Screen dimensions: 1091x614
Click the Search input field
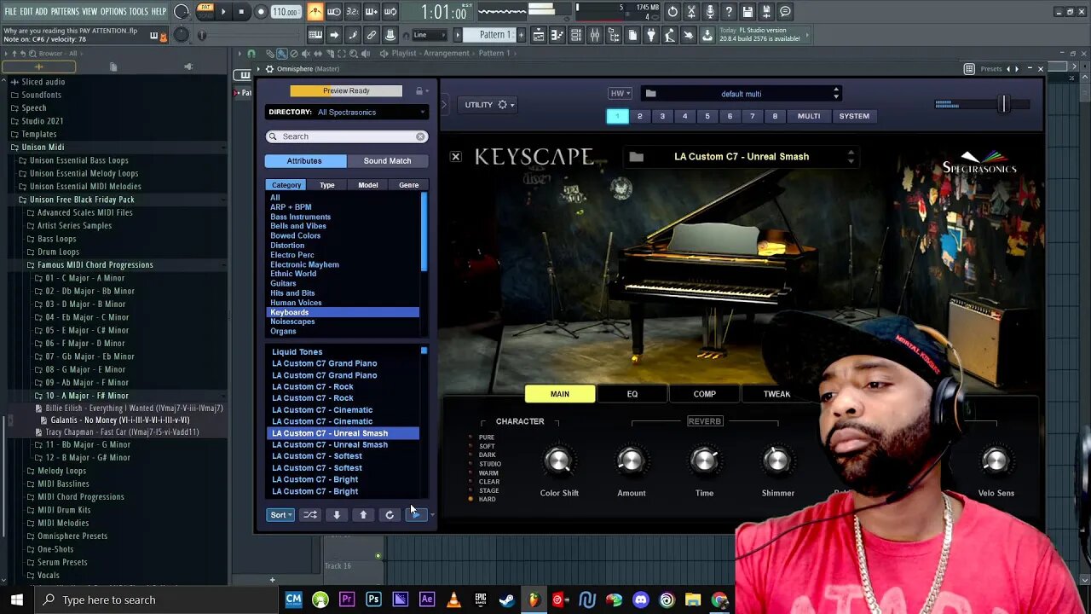point(346,136)
